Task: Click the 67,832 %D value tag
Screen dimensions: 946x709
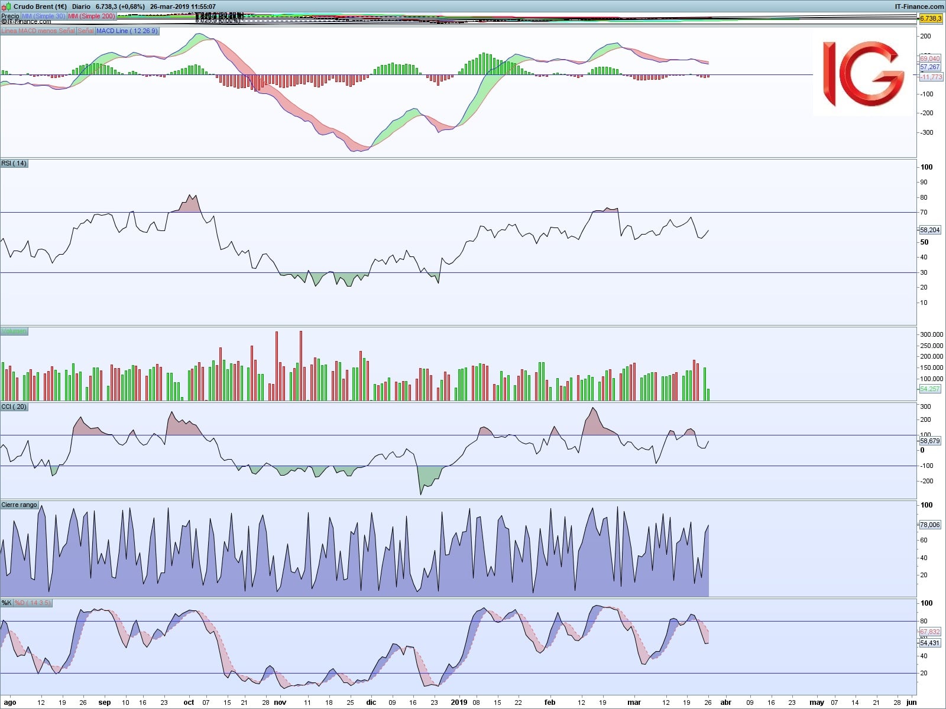Action: pyautogui.click(x=930, y=632)
